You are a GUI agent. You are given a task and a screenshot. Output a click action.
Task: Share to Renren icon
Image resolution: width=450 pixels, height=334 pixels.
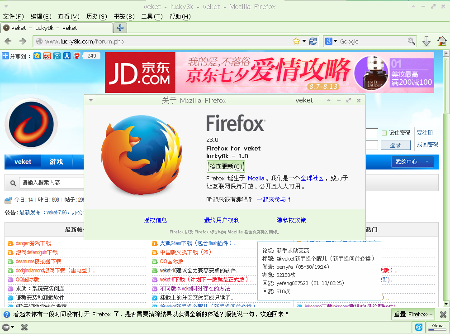pyautogui.click(x=67, y=56)
